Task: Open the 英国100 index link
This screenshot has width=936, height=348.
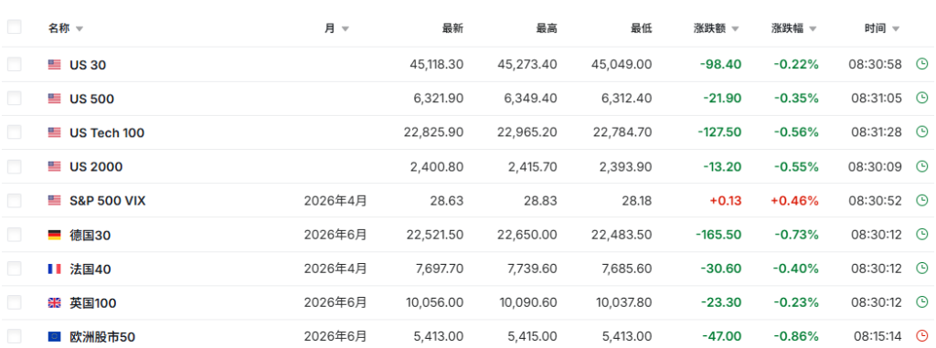Action: tap(93, 303)
